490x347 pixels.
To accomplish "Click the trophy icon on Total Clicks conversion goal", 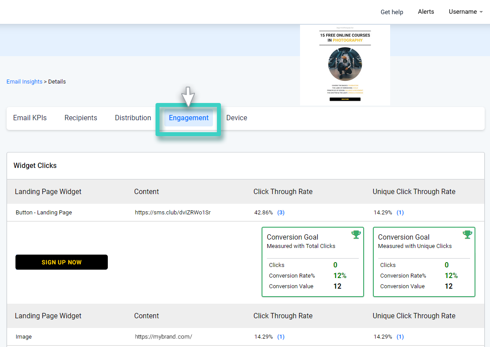I will [x=356, y=234].
